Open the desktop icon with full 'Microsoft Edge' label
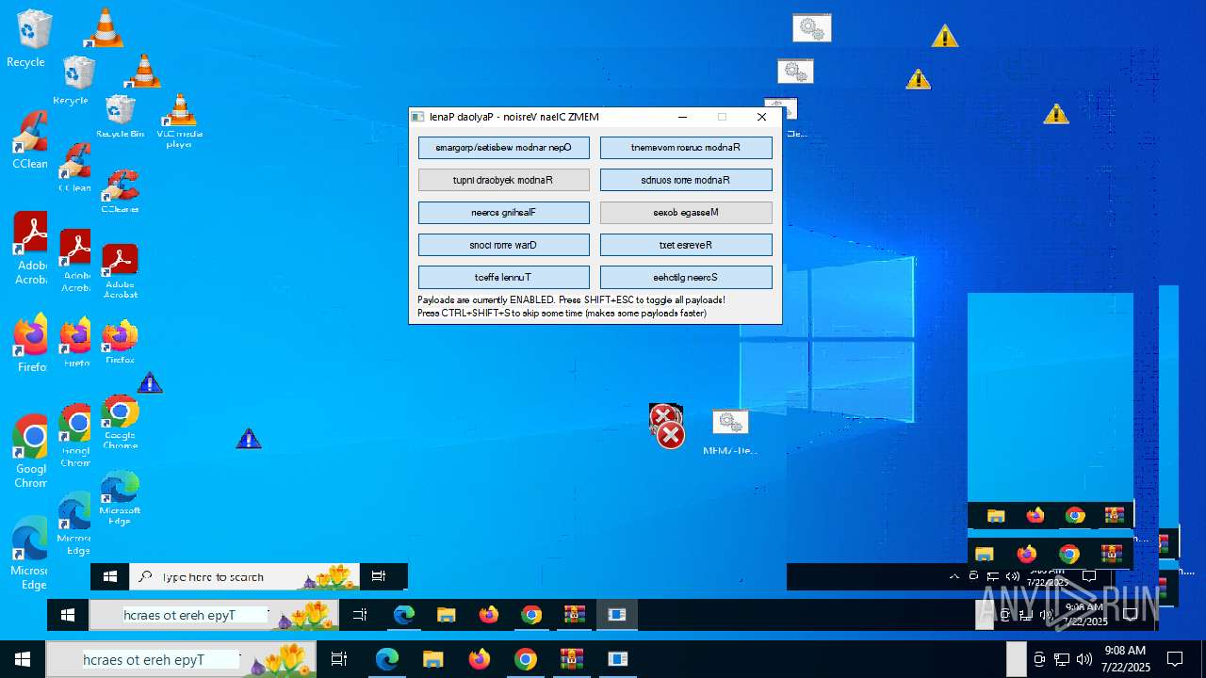 pos(120,497)
